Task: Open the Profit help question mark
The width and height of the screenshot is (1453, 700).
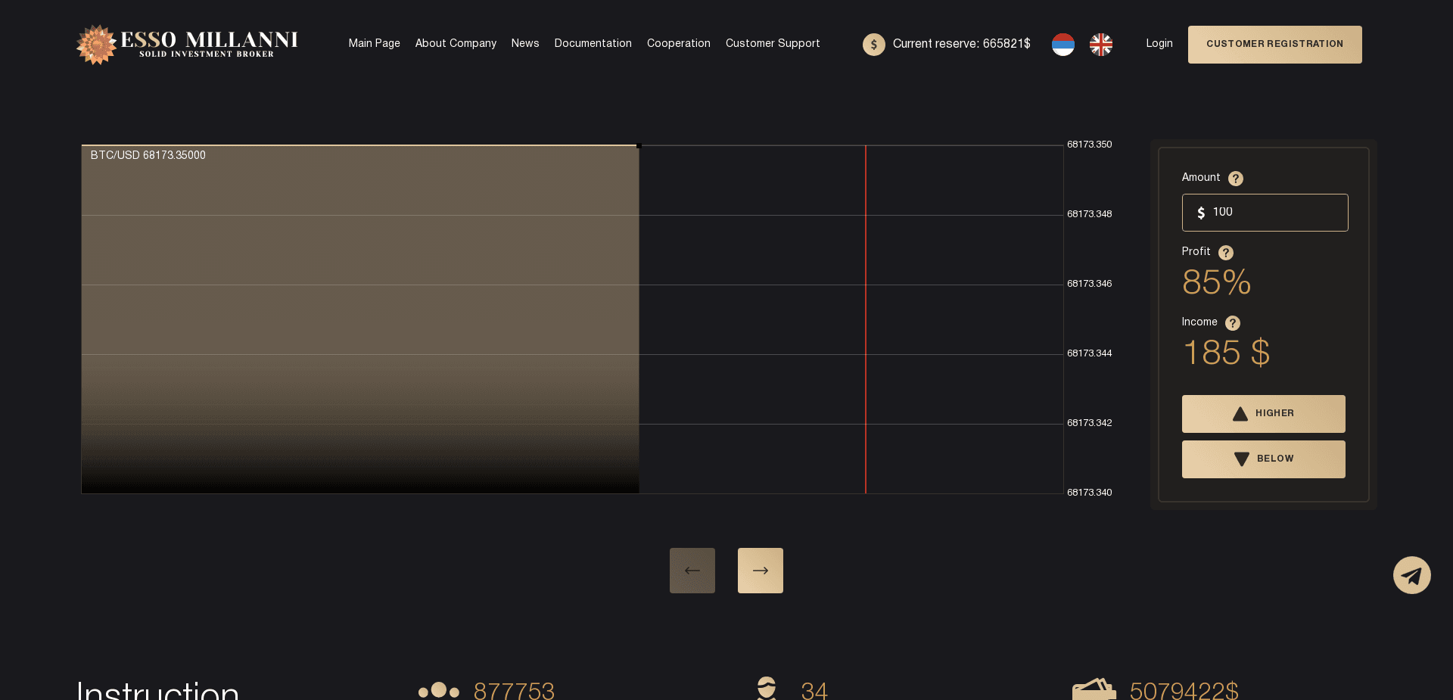Action: (x=1224, y=252)
